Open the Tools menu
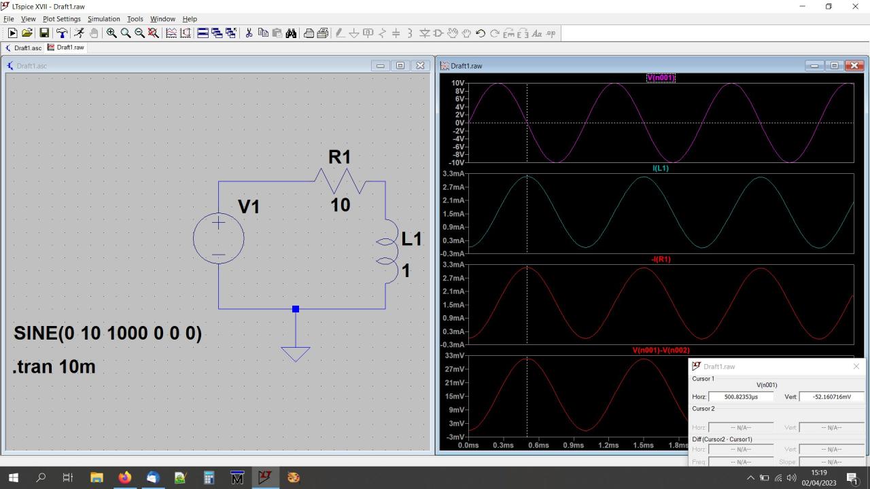 tap(135, 19)
